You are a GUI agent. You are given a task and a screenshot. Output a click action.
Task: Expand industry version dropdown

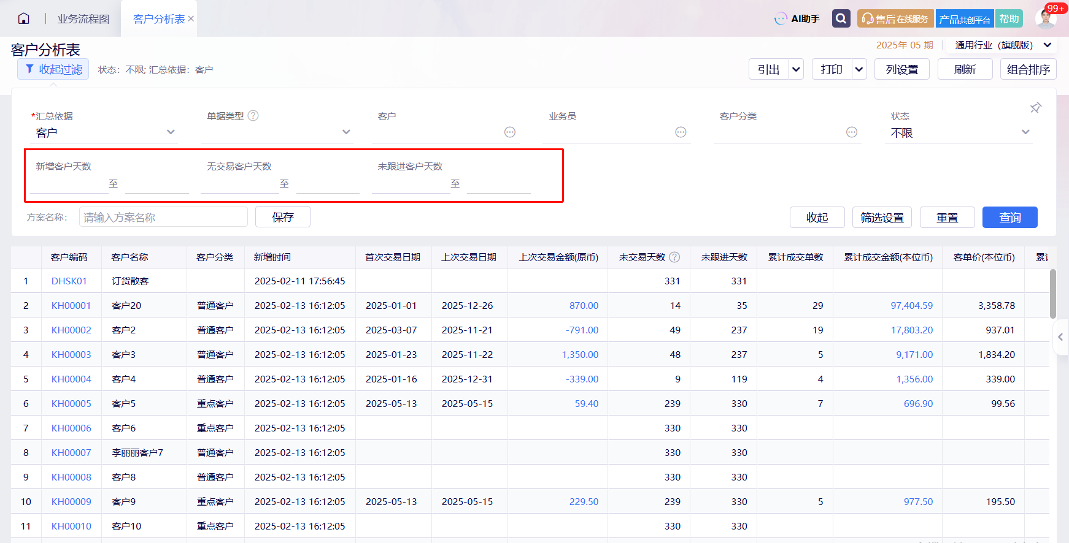tap(1048, 45)
